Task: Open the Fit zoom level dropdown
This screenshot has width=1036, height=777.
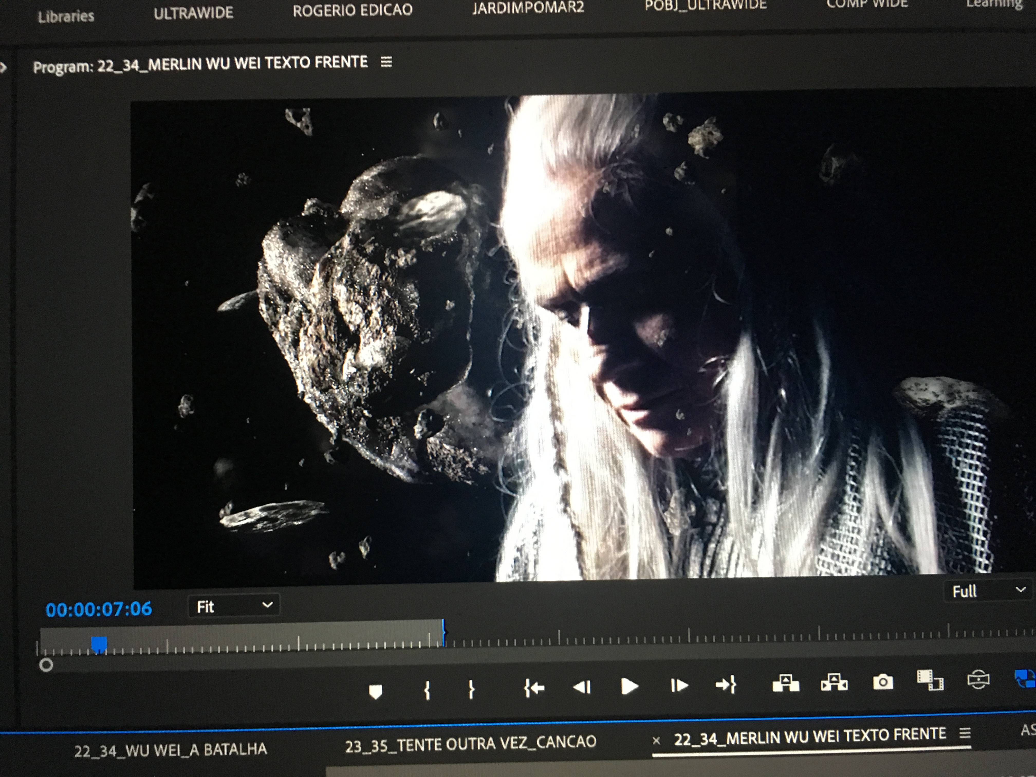Action: click(x=234, y=606)
